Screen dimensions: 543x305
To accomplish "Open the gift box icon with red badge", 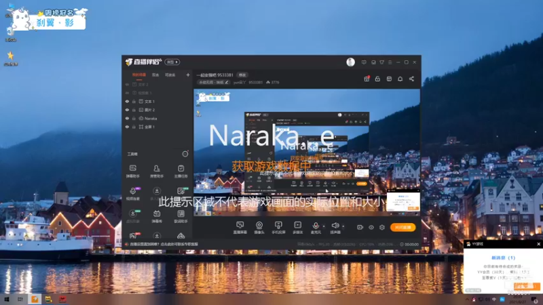I will 367,79.
